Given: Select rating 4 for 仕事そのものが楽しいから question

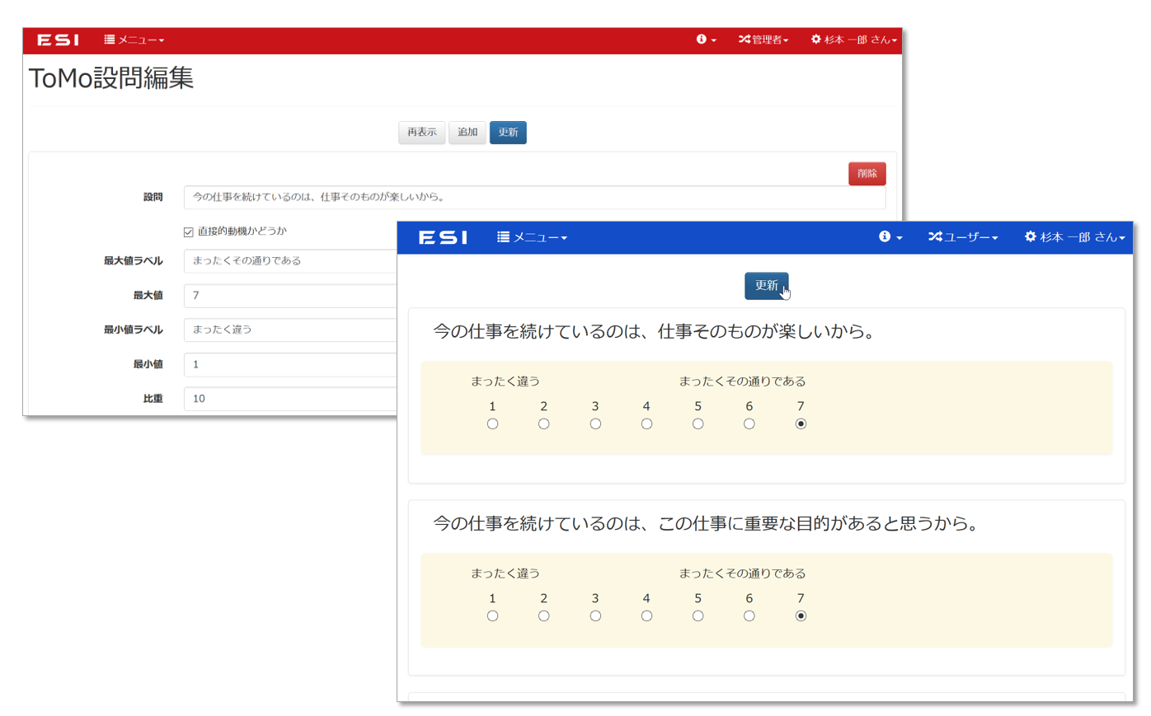Looking at the screenshot, I should click(646, 424).
